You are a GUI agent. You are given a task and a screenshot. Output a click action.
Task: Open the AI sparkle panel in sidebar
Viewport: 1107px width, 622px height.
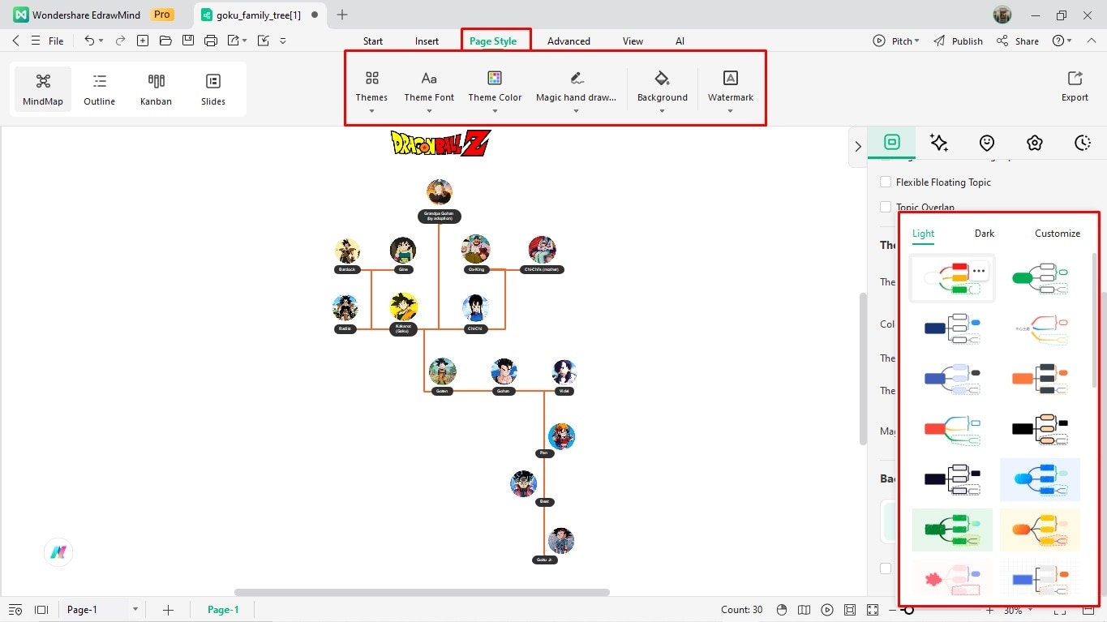939,143
